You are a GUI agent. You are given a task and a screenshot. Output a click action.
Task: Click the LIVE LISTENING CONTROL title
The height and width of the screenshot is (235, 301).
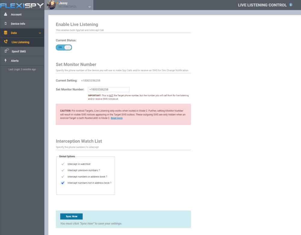[262, 5]
